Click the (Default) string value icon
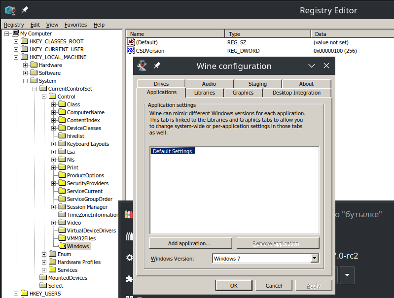The image size is (394, 298). 131,42
